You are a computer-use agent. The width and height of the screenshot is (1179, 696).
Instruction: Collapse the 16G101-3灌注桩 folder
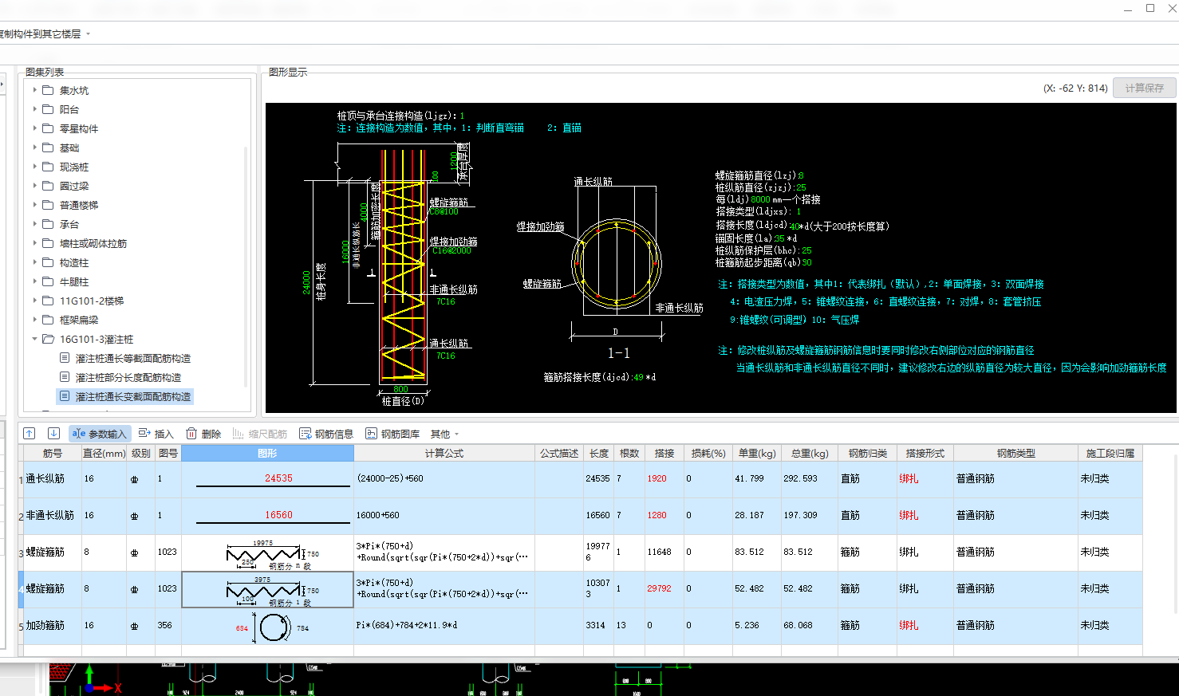coord(35,339)
